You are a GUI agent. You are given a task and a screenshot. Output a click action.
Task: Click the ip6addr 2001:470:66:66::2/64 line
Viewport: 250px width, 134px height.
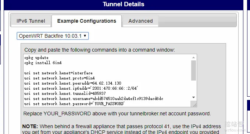tap(81, 88)
